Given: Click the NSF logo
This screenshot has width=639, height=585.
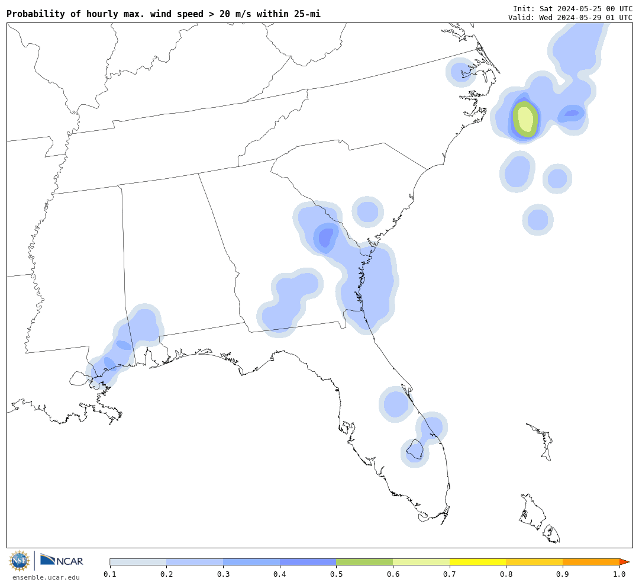Looking at the screenshot, I should point(20,561).
